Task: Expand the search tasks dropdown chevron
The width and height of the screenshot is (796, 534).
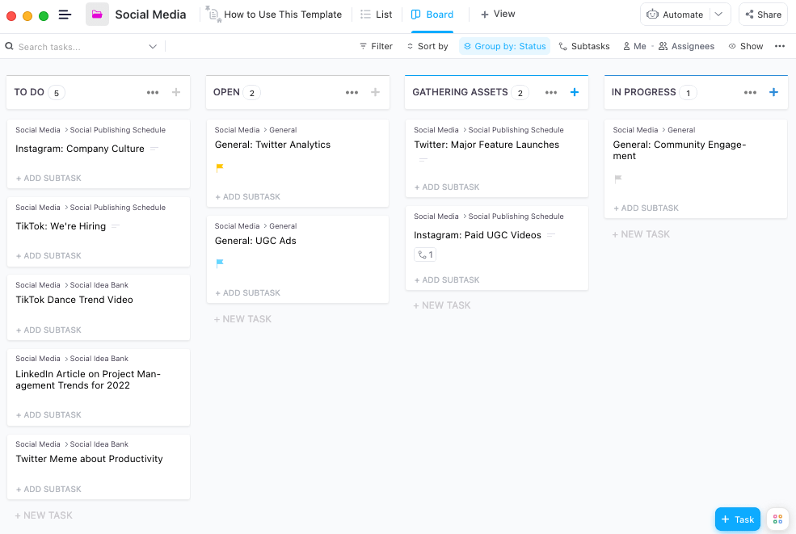Action: pyautogui.click(x=153, y=47)
